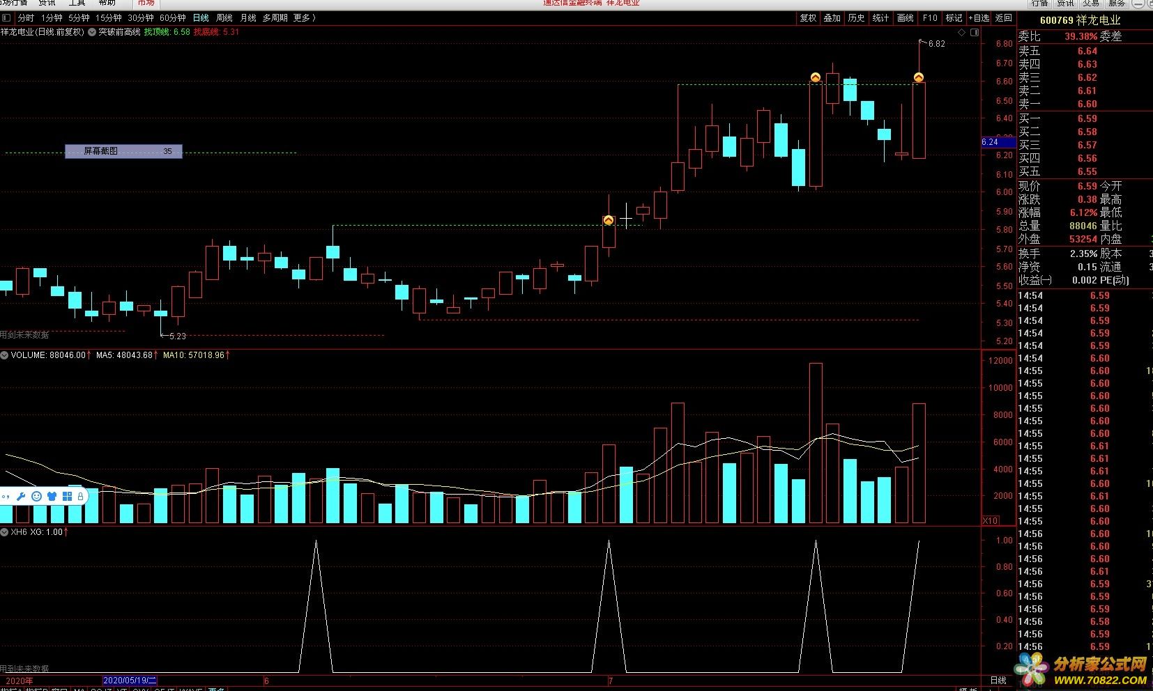Image resolution: width=1153 pixels, height=691 pixels.
Task: Toggle the side panel icon beside the diamond
Action: tap(973, 33)
